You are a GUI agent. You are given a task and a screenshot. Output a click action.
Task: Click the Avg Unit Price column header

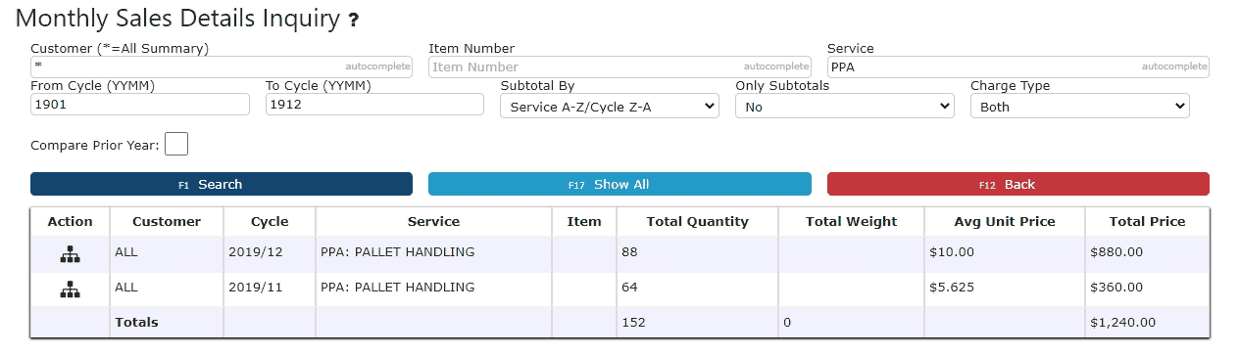pyautogui.click(x=1005, y=222)
